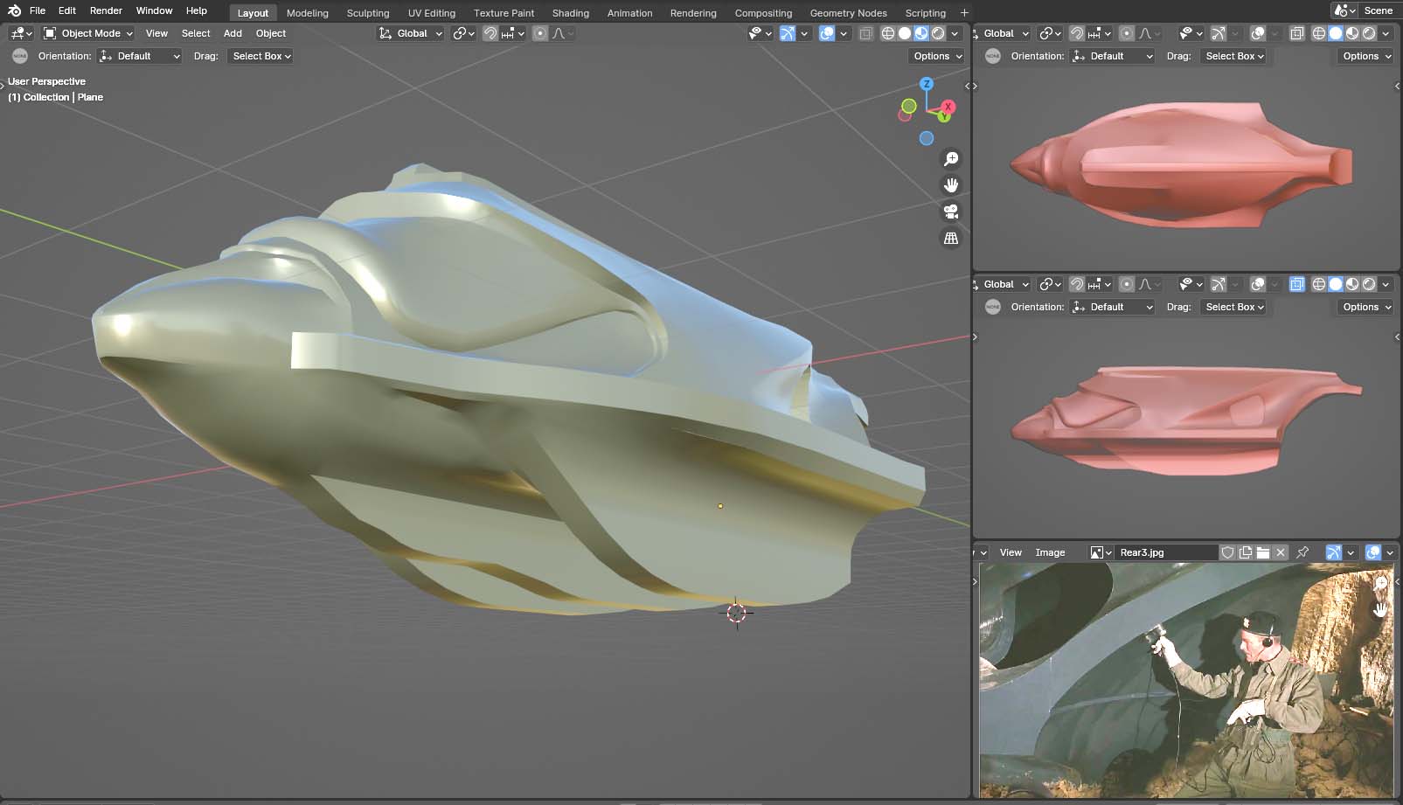
Task: Open the Object menu in the main viewport
Action: (271, 33)
